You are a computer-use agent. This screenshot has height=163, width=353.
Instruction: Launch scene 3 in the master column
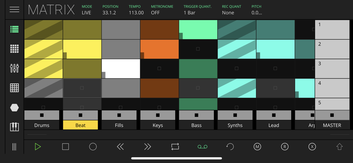(332, 69)
